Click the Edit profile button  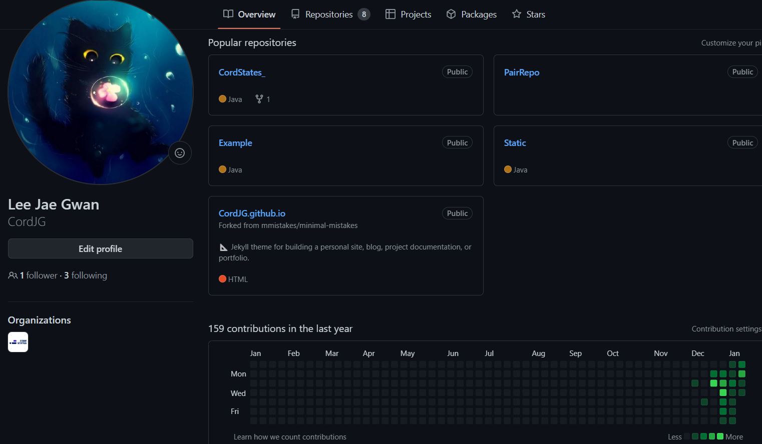pyautogui.click(x=101, y=248)
